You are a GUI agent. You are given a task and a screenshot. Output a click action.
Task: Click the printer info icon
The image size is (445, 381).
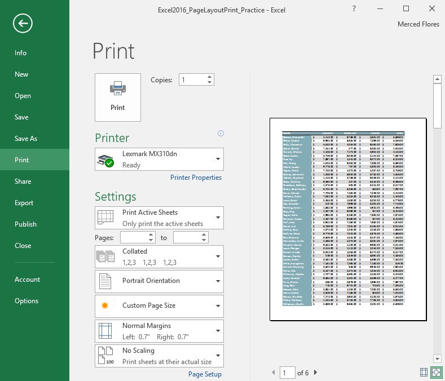click(221, 134)
